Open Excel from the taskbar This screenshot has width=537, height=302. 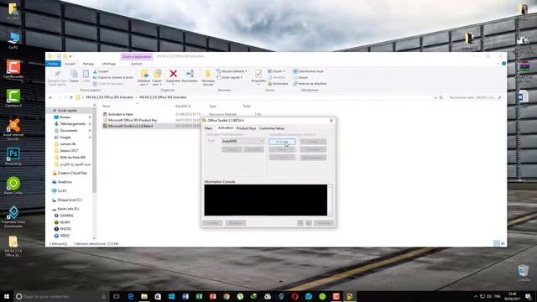point(199,296)
